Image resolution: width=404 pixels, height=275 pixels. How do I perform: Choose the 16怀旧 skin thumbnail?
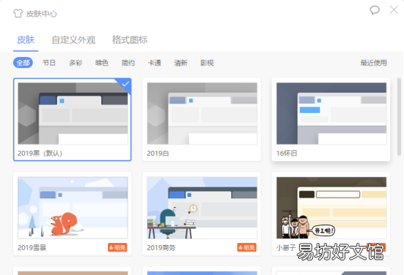(331, 113)
